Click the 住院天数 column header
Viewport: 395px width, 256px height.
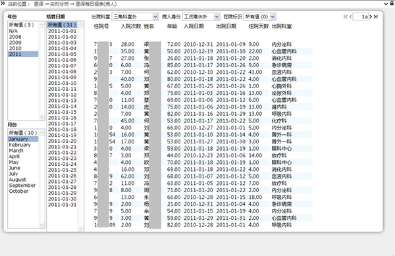(259, 26)
